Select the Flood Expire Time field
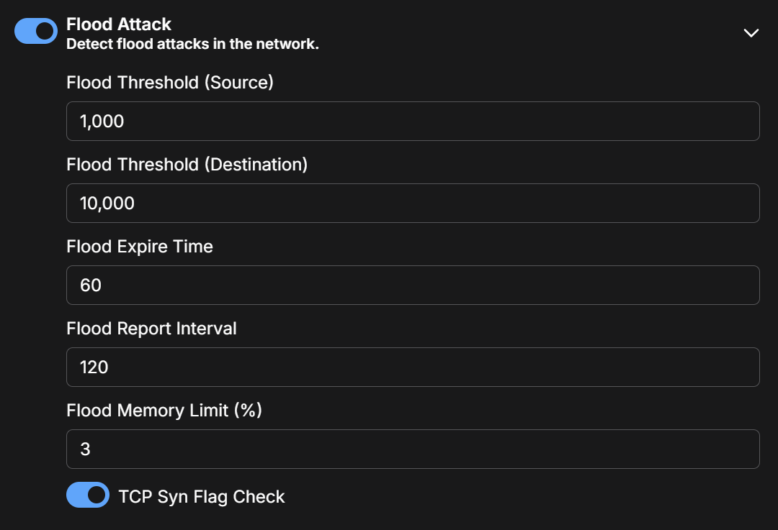Screen dimensions: 778x530 click(x=413, y=285)
